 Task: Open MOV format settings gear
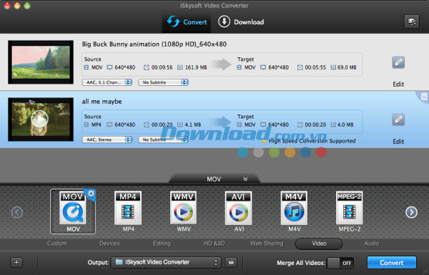click(x=91, y=193)
